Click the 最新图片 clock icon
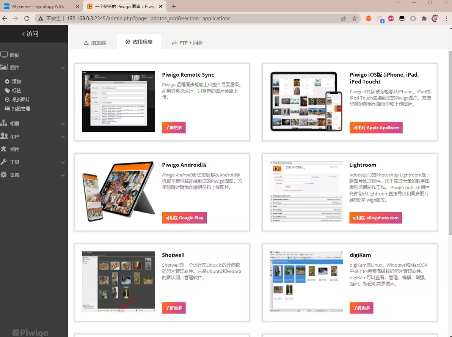Screen dimensions: 452x337 7,100
